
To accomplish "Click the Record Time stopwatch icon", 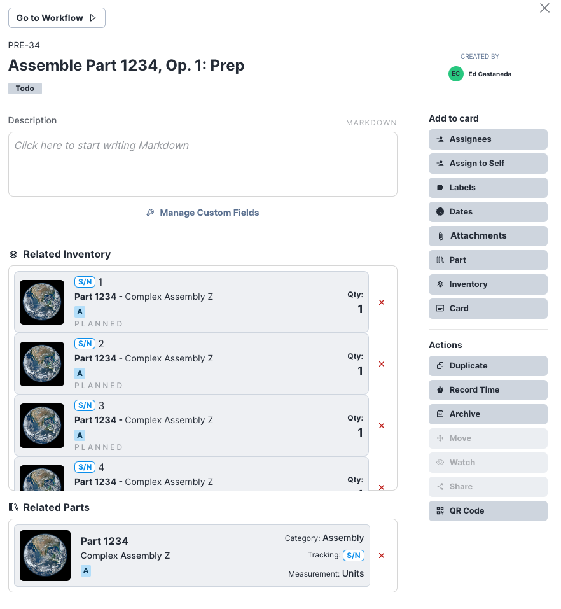I will point(439,389).
